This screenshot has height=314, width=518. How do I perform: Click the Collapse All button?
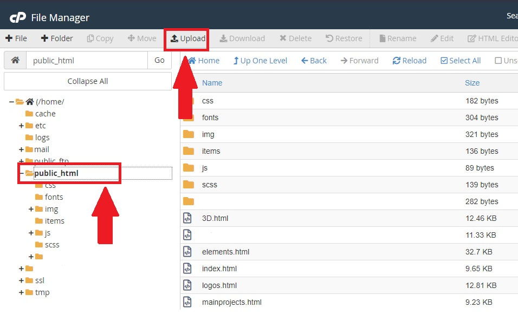(x=88, y=81)
